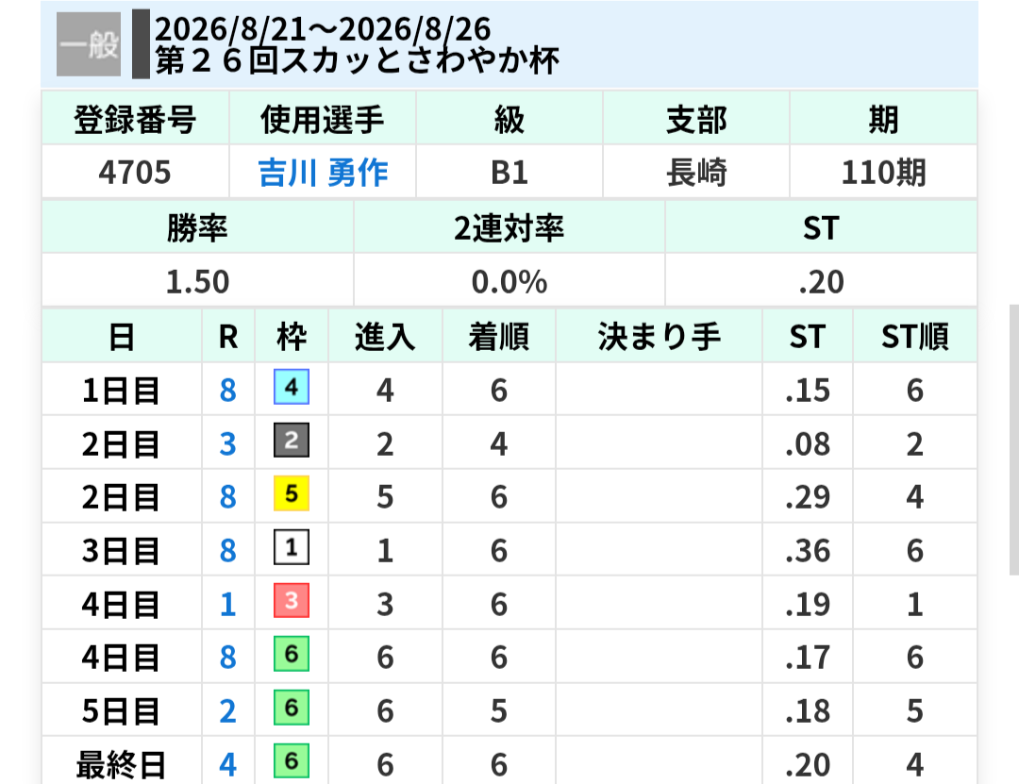Screen dimensions: 1019x784
Task: Click the black frame 2 badge
Action: 292,440
